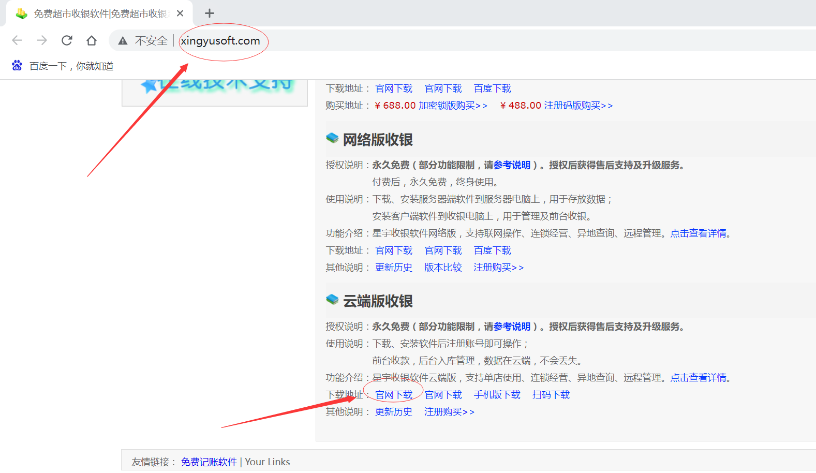Click the 网络版收银 section heading

[378, 140]
